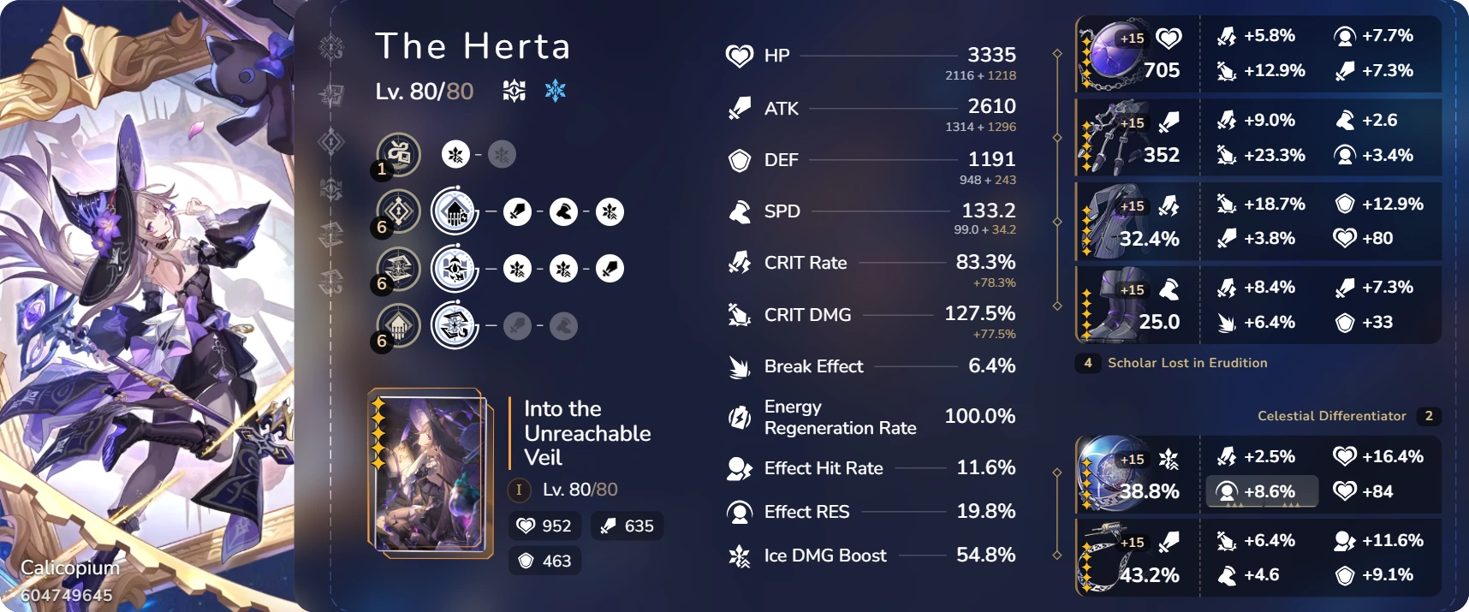Click the highlighted Effect RES +8.6% substat
The width and height of the screenshot is (1469, 612).
[1263, 491]
